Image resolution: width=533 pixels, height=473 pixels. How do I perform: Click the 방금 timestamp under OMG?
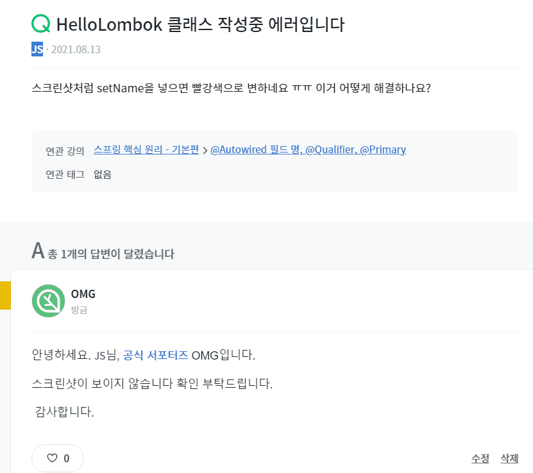pyautogui.click(x=79, y=310)
